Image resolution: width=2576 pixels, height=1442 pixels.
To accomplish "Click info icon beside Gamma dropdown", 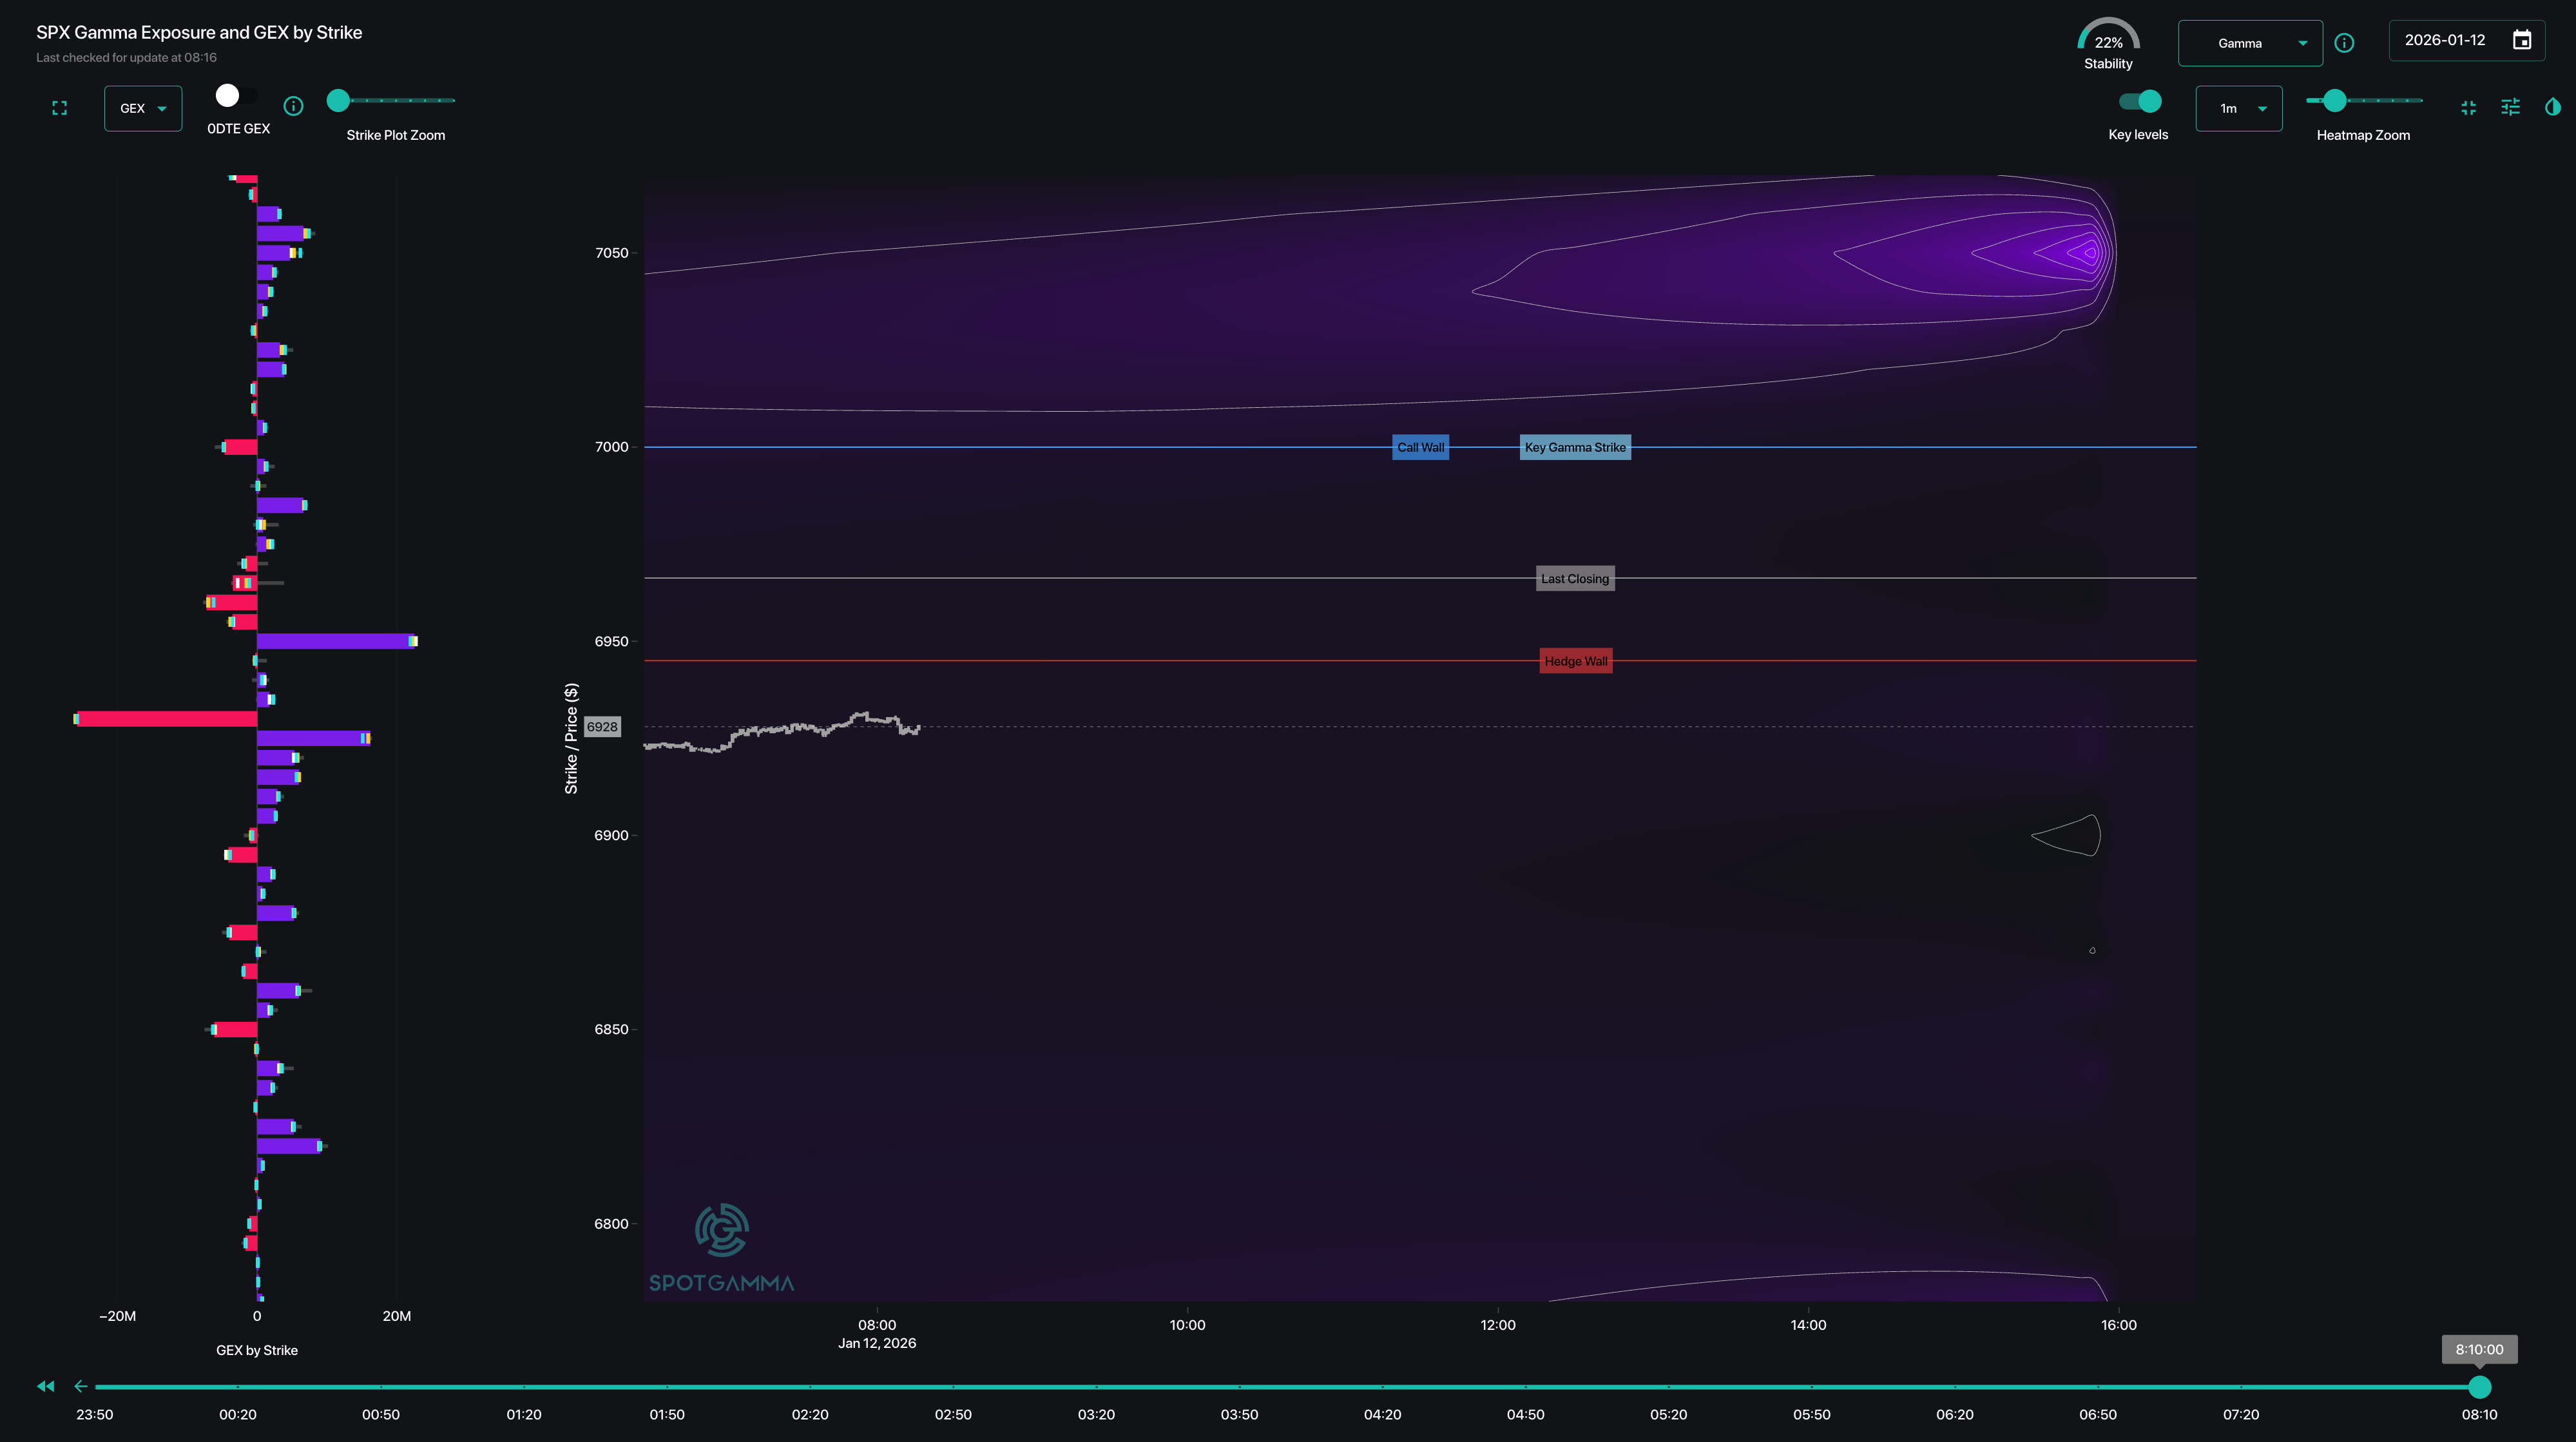I will pos(2344,43).
